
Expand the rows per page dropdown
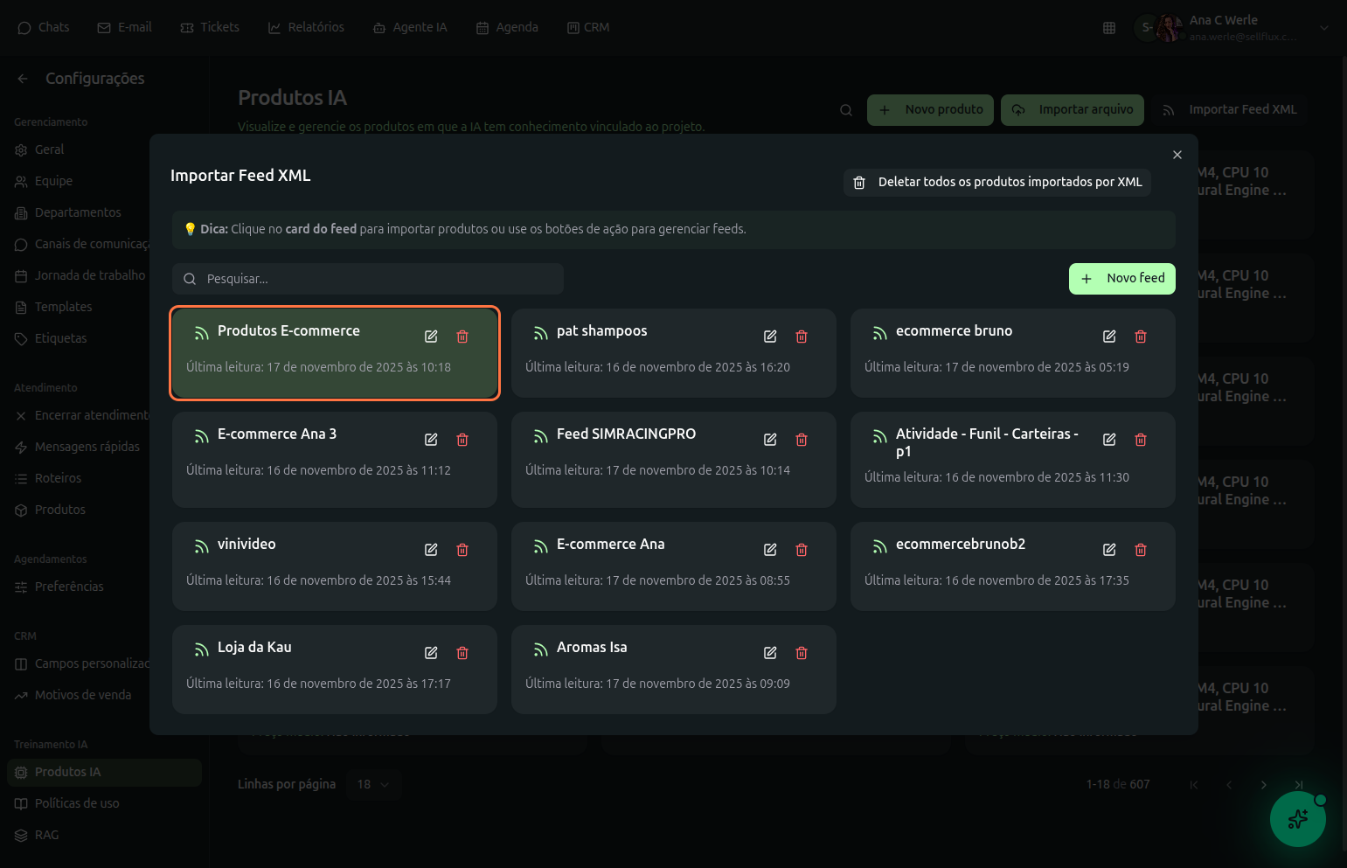click(x=373, y=784)
